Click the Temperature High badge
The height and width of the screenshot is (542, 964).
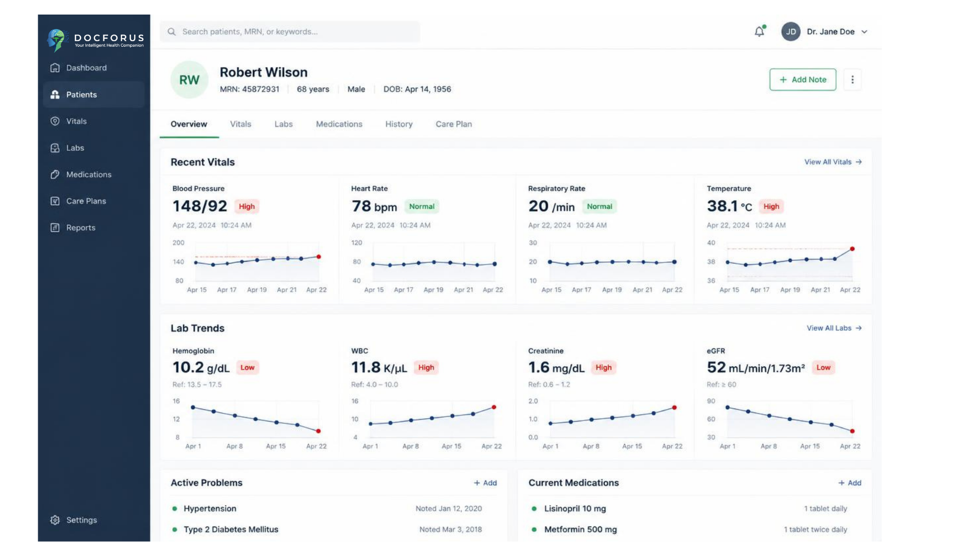click(771, 206)
